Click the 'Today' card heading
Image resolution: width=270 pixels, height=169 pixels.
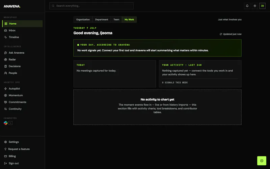(x=81, y=65)
